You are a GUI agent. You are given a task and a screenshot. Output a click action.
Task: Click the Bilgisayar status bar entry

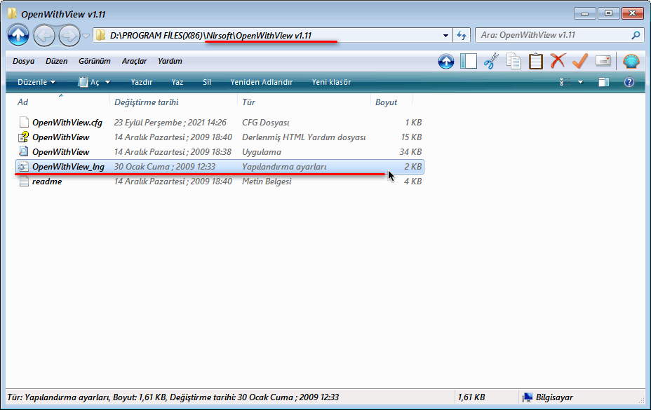548,397
